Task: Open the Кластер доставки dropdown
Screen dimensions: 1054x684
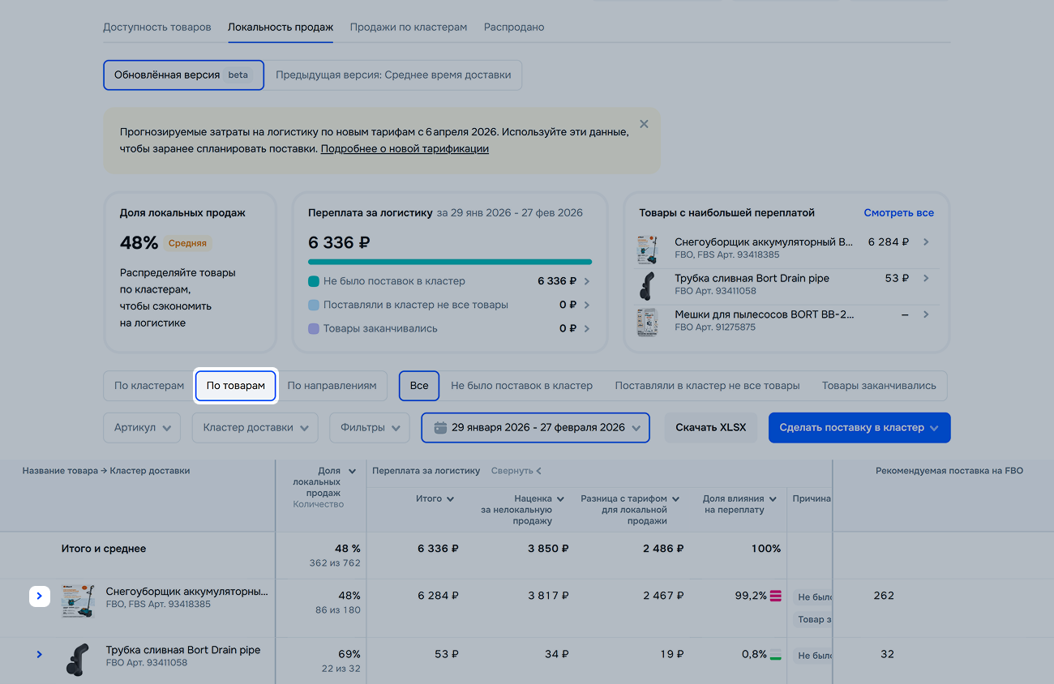Action: (x=255, y=428)
